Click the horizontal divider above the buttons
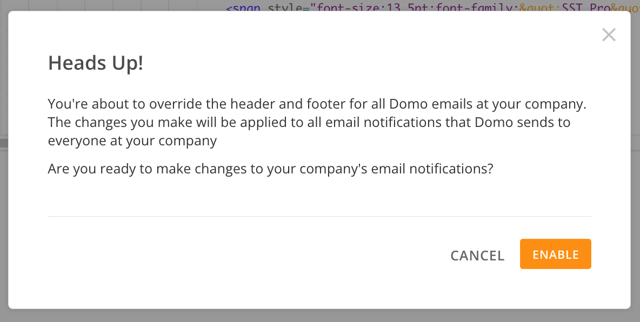The image size is (640, 322). coord(319,217)
